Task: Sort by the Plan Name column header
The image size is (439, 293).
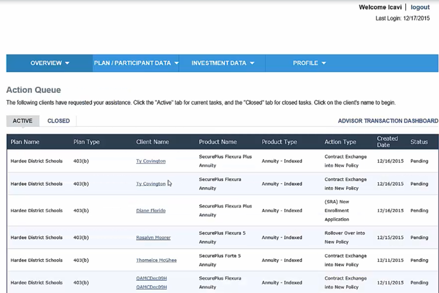Action: [x=25, y=142]
